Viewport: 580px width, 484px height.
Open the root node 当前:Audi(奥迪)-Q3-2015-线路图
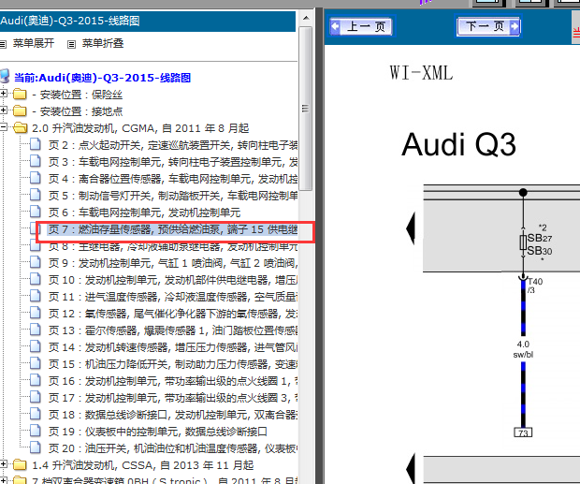coord(103,78)
